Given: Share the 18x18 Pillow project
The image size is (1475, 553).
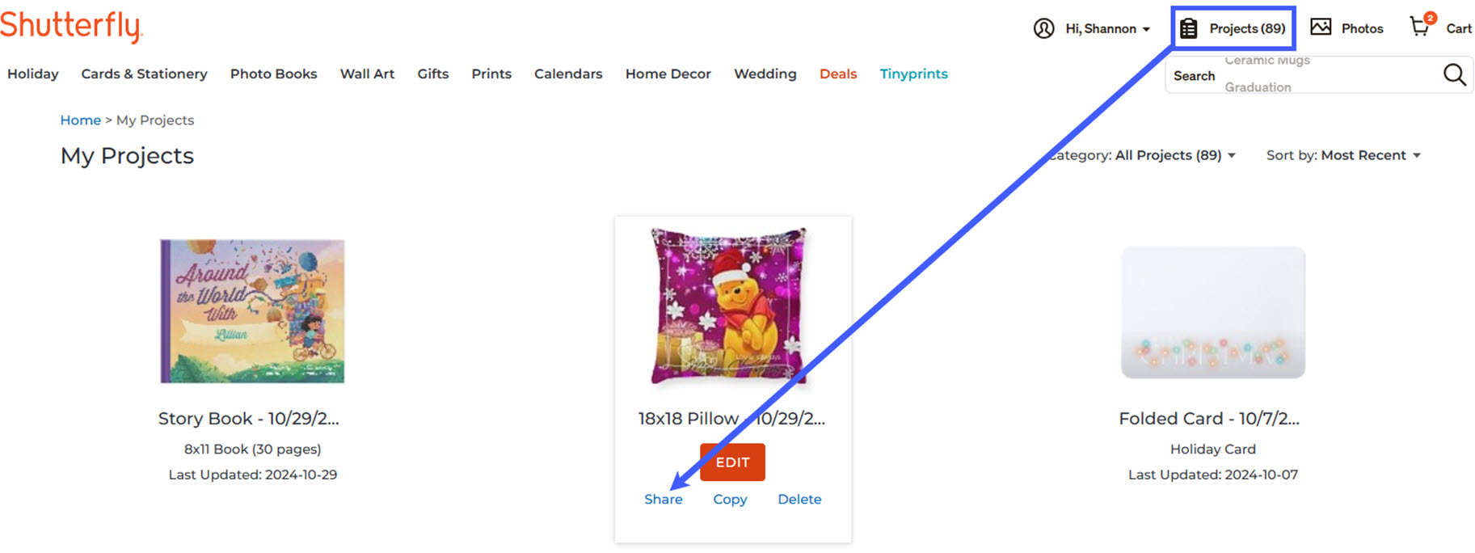Looking at the screenshot, I should 663,500.
